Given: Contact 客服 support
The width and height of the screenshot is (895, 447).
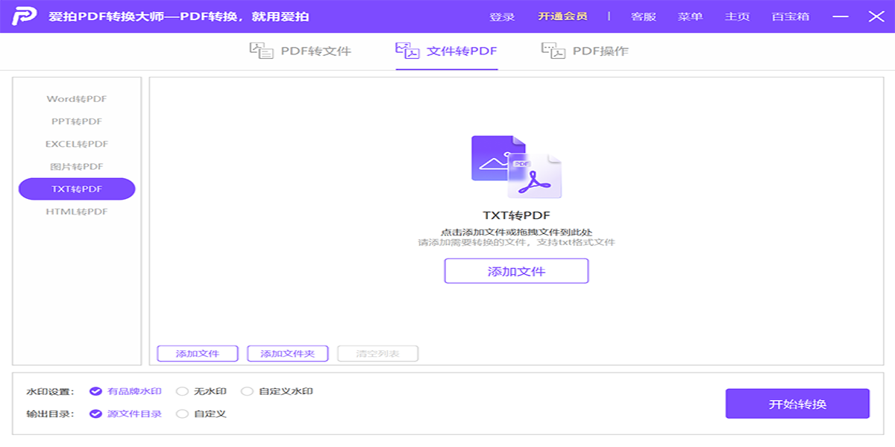Looking at the screenshot, I should pyautogui.click(x=644, y=16).
